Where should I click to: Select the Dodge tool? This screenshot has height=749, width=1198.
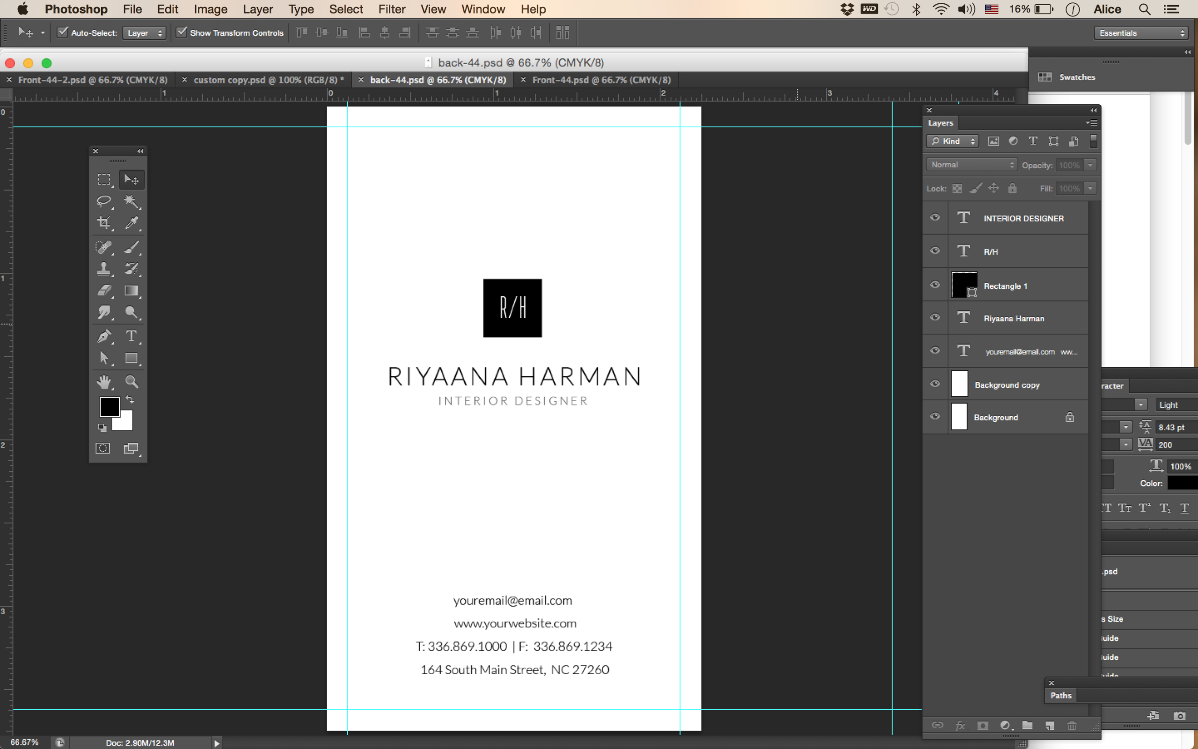point(131,312)
